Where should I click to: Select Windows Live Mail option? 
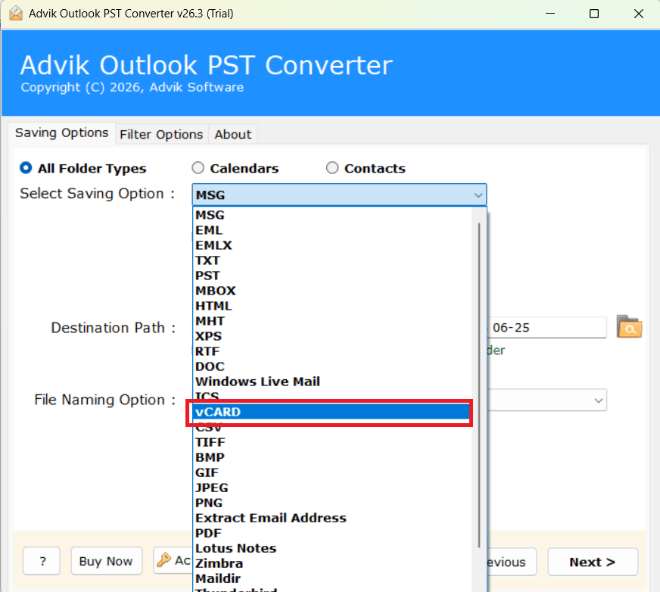pos(332,382)
